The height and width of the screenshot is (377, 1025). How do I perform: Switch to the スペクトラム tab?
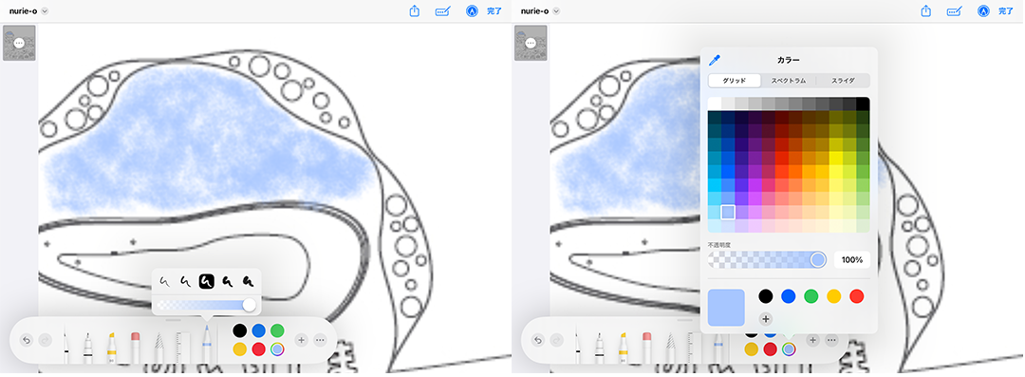pos(789,81)
